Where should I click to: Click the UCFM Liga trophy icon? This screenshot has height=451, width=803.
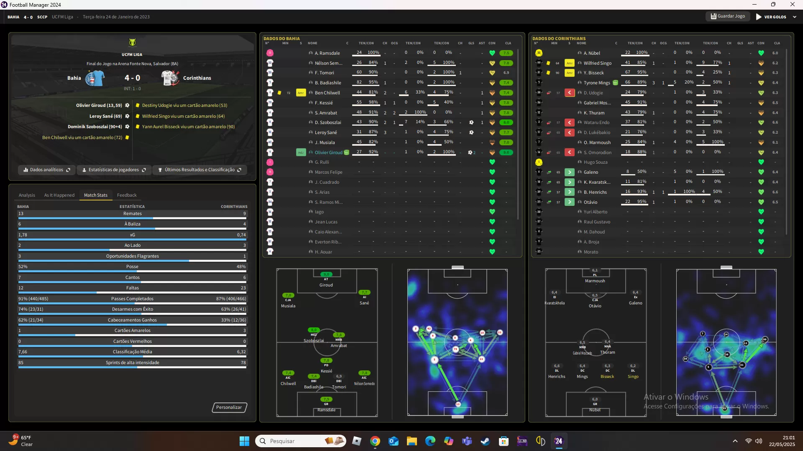click(132, 43)
